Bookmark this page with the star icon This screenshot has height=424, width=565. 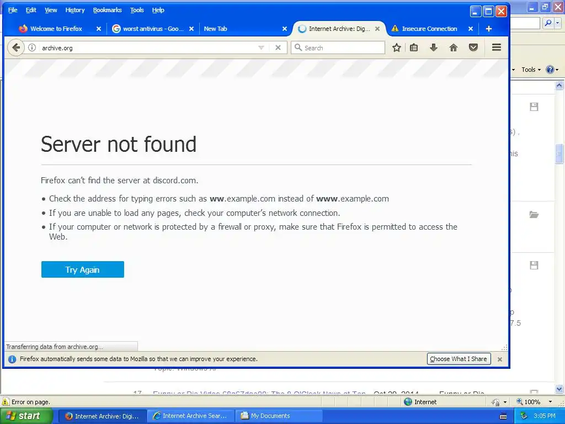397,47
